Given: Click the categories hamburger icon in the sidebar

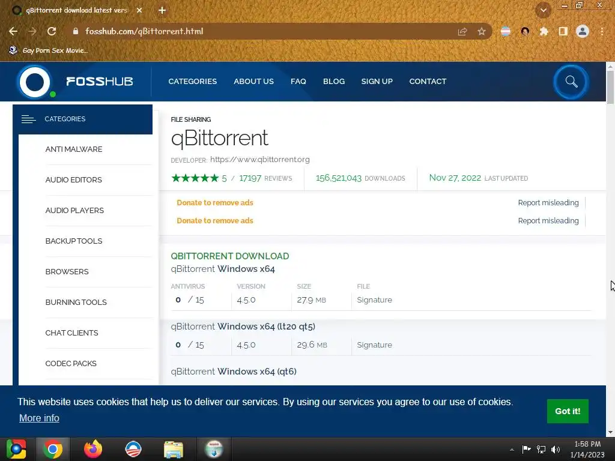Looking at the screenshot, I should click(x=29, y=119).
